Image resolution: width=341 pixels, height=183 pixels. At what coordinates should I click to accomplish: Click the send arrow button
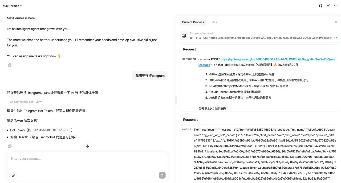click(x=162, y=175)
